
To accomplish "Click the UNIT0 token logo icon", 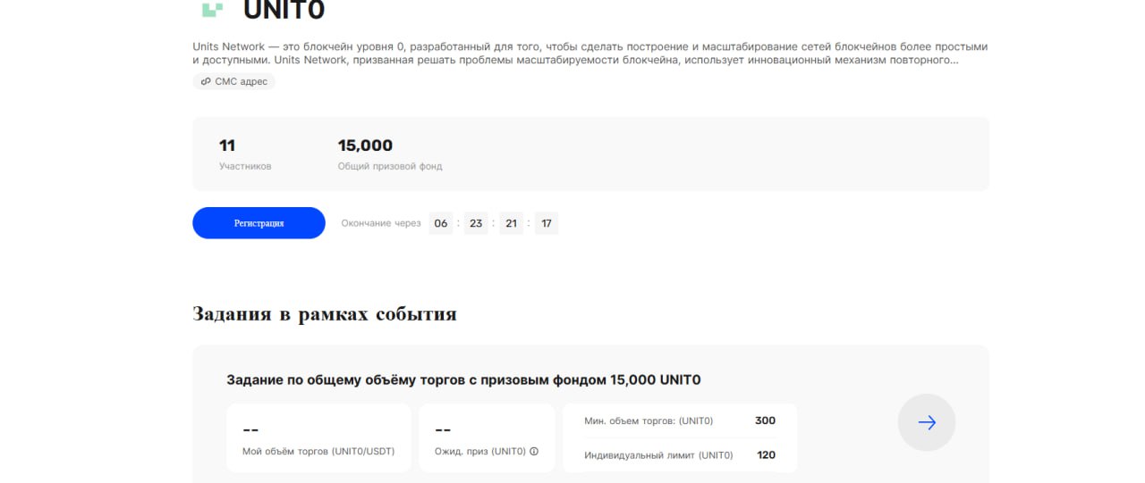I will click(212, 9).
